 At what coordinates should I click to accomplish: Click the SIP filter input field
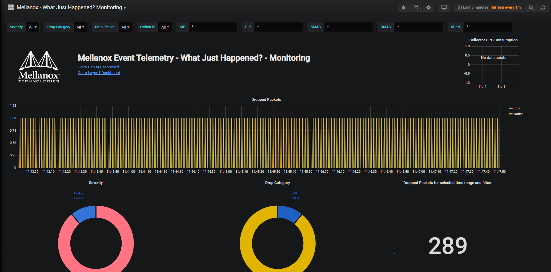(x=213, y=27)
